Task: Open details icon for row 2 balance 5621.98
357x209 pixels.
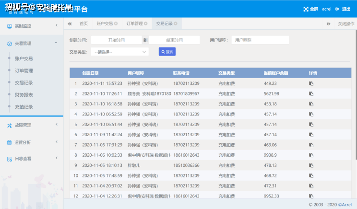Action: coord(311,93)
